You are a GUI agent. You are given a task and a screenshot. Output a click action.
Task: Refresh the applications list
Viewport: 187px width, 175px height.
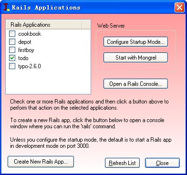click(122, 163)
